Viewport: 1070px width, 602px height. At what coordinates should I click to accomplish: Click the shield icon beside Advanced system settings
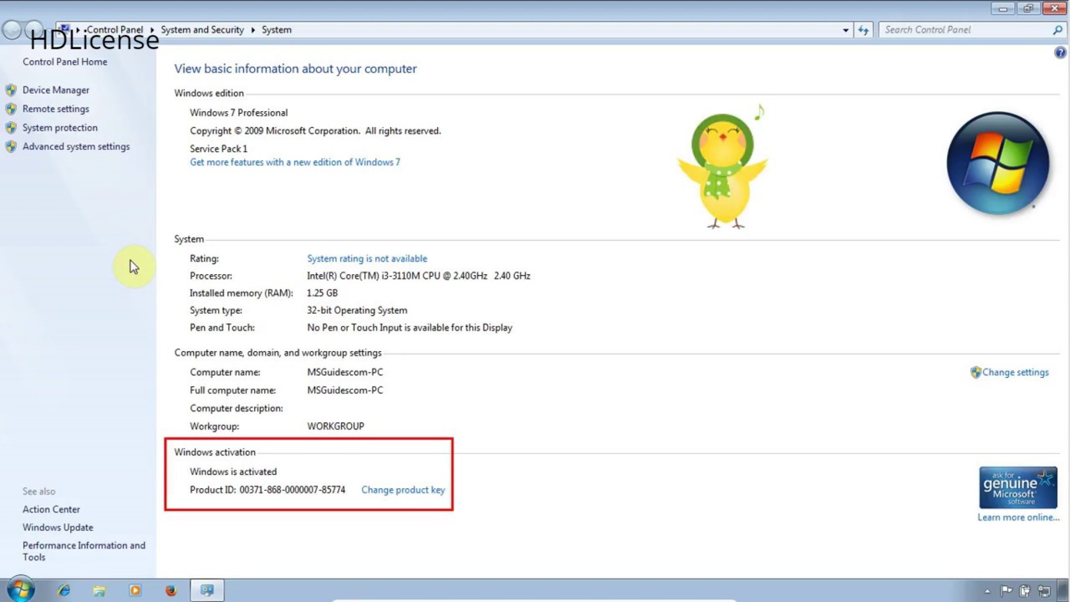[x=11, y=146]
